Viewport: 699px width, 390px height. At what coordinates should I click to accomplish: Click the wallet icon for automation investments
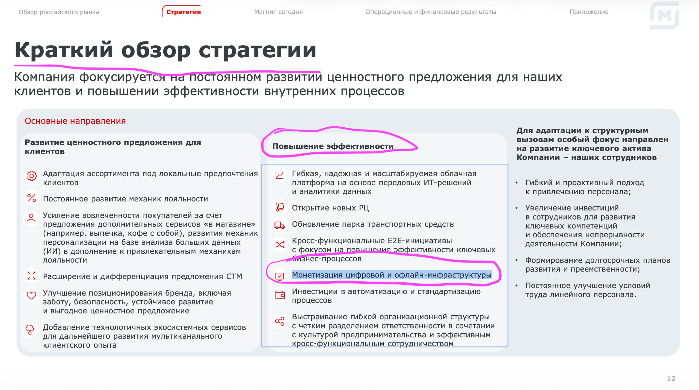tap(280, 295)
